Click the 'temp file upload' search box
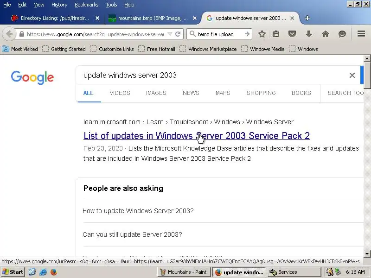 220,34
